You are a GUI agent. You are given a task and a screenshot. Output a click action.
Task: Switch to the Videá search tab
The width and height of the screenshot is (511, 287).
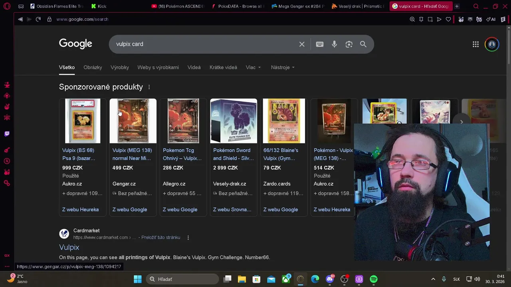point(194,67)
